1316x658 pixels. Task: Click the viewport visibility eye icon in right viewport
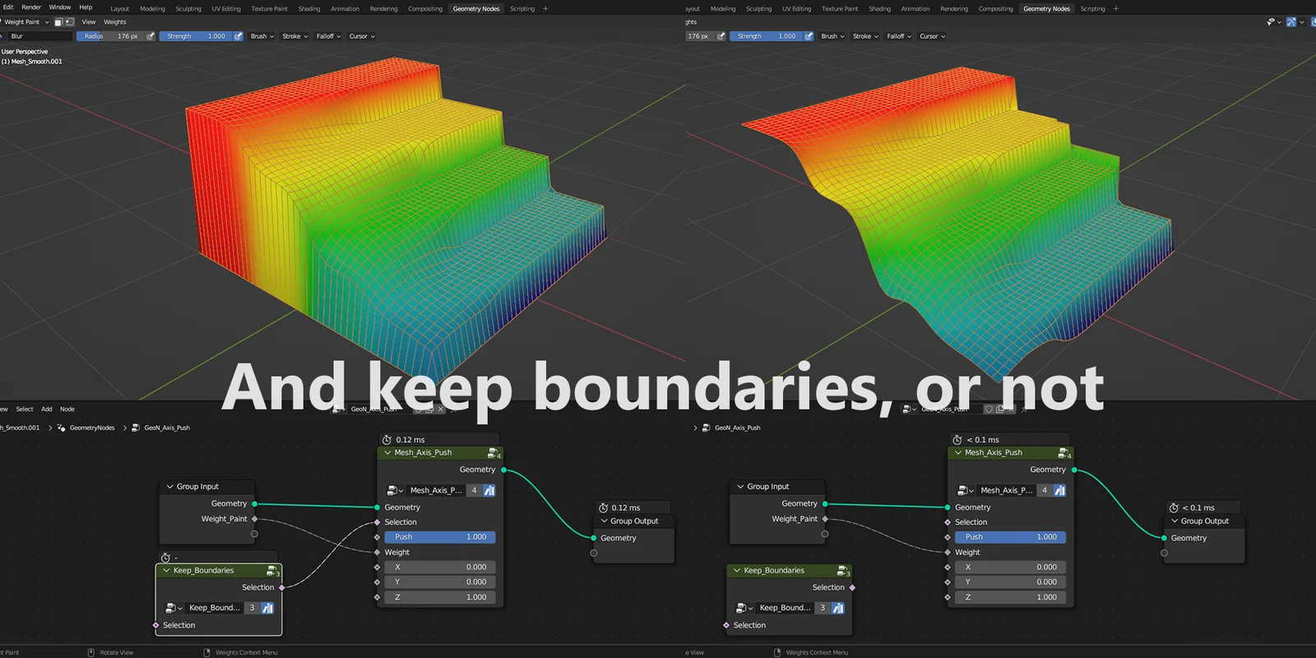click(x=1272, y=22)
